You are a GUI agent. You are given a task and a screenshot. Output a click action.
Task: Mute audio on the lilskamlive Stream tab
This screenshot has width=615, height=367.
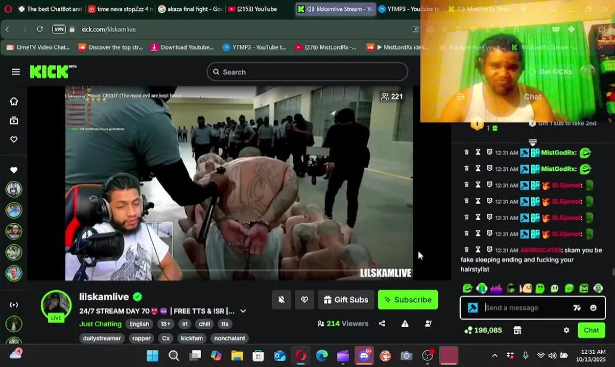(310, 9)
